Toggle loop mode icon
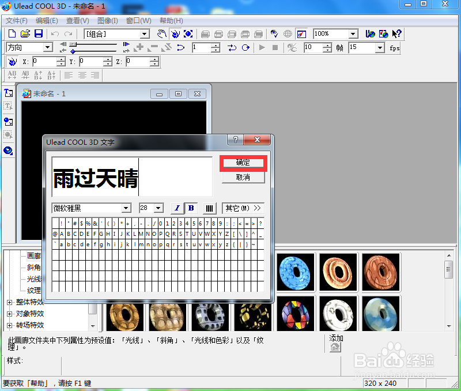This screenshot has height=391, width=461. pyautogui.click(x=246, y=48)
